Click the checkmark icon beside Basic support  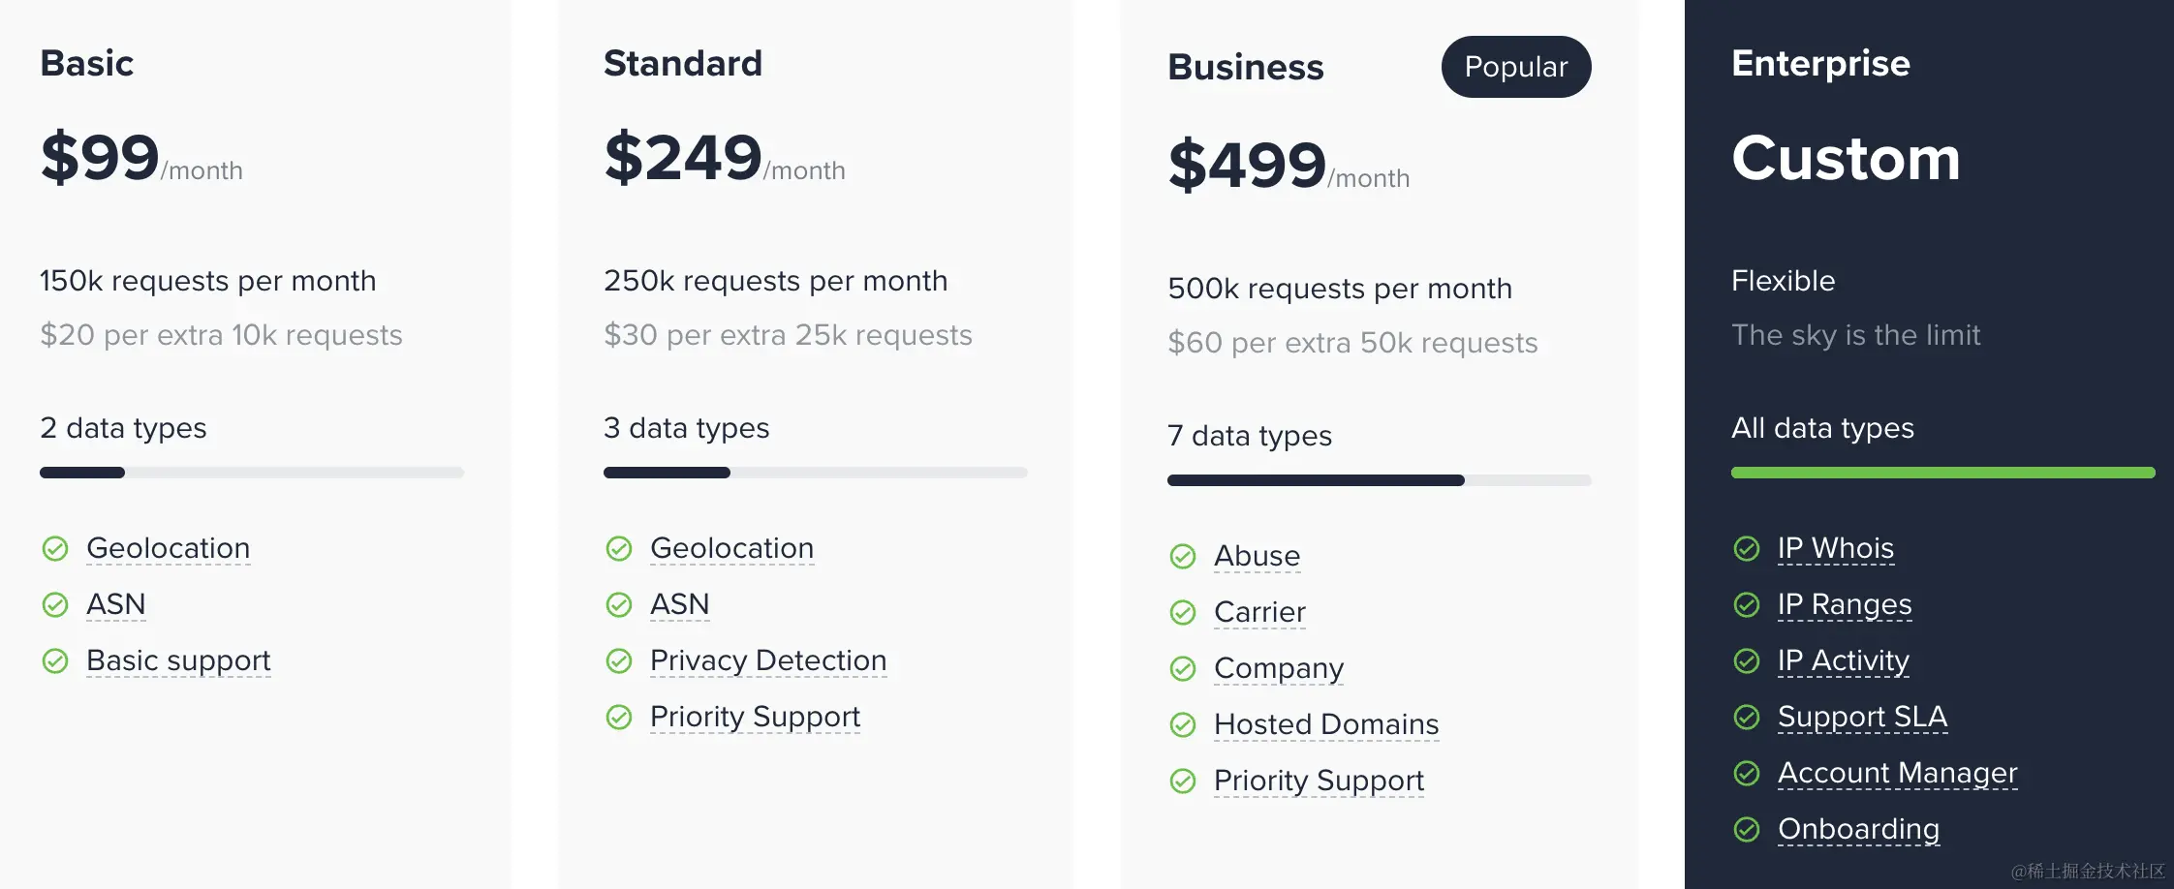pos(55,661)
